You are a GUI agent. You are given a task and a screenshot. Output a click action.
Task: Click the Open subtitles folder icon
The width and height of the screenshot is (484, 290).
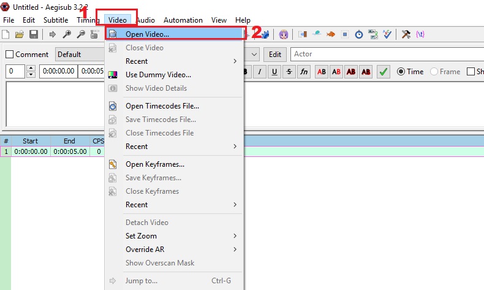pyautogui.click(x=20, y=34)
